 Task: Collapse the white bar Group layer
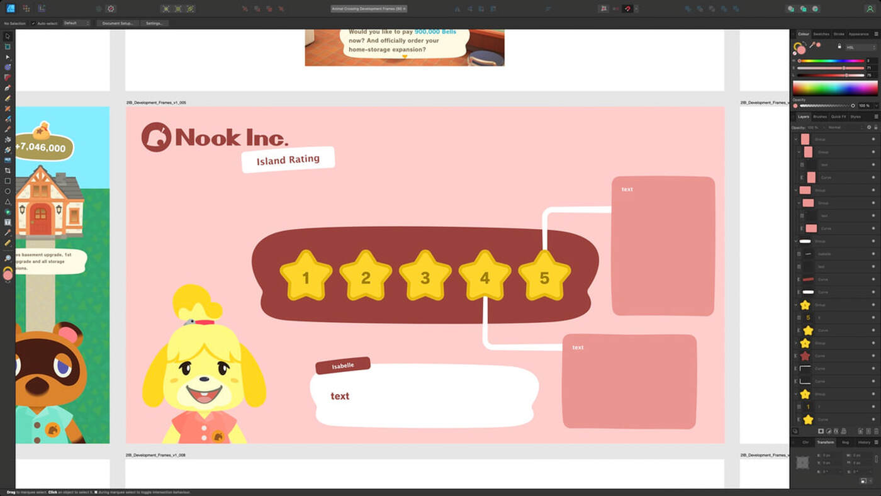[796, 241]
